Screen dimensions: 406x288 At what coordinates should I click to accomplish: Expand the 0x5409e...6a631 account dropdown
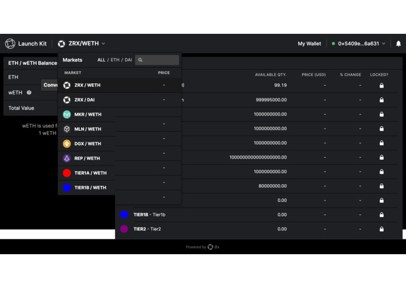[x=358, y=44]
